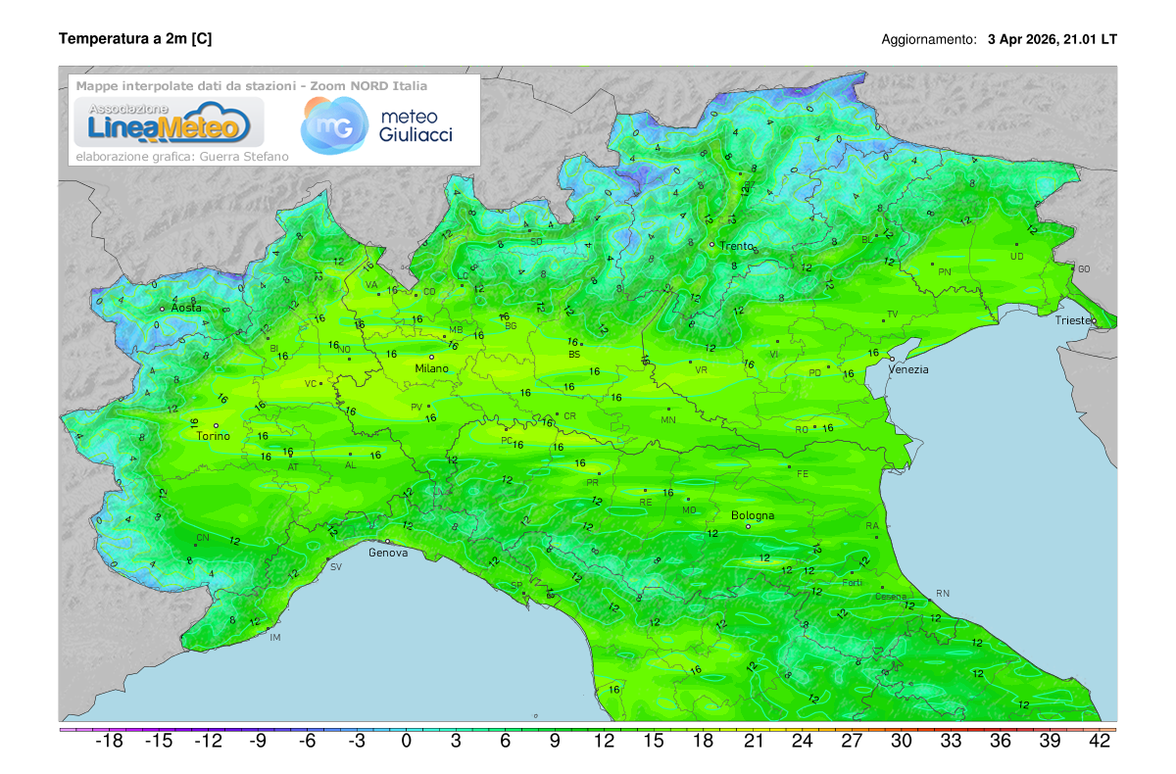1176x774 pixels.
Task: Toggle the Aggiornamento timestamp display
Action: (1000, 40)
